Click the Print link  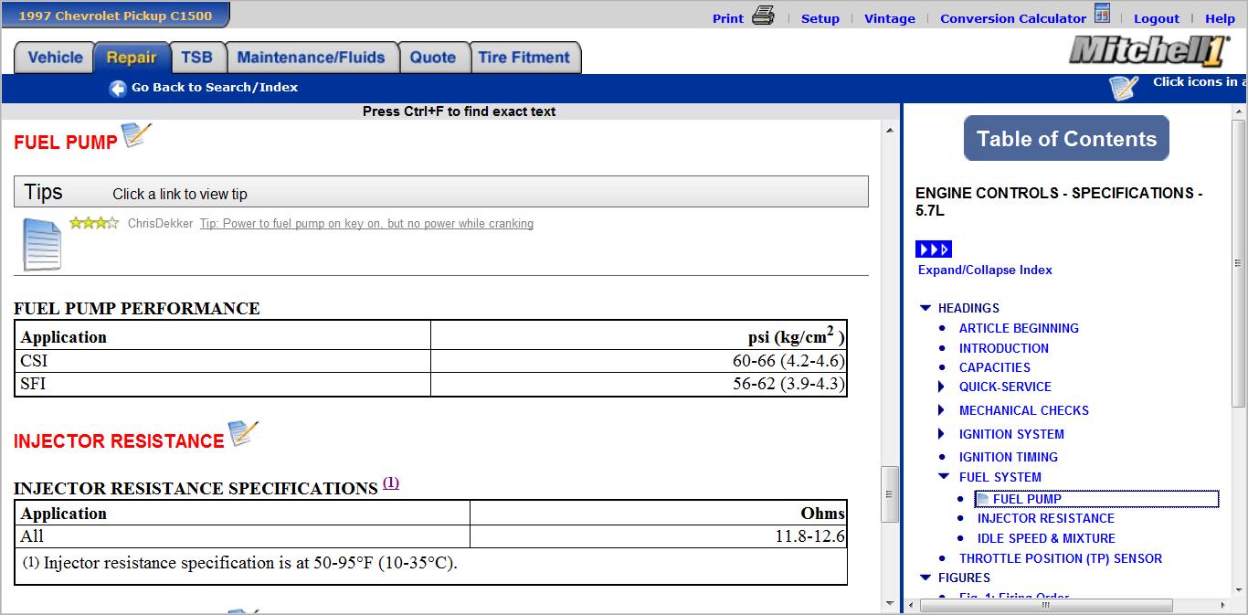(728, 18)
